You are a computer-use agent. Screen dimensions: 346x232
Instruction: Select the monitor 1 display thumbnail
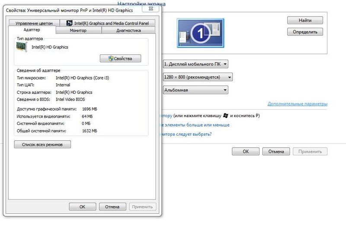click(200, 33)
